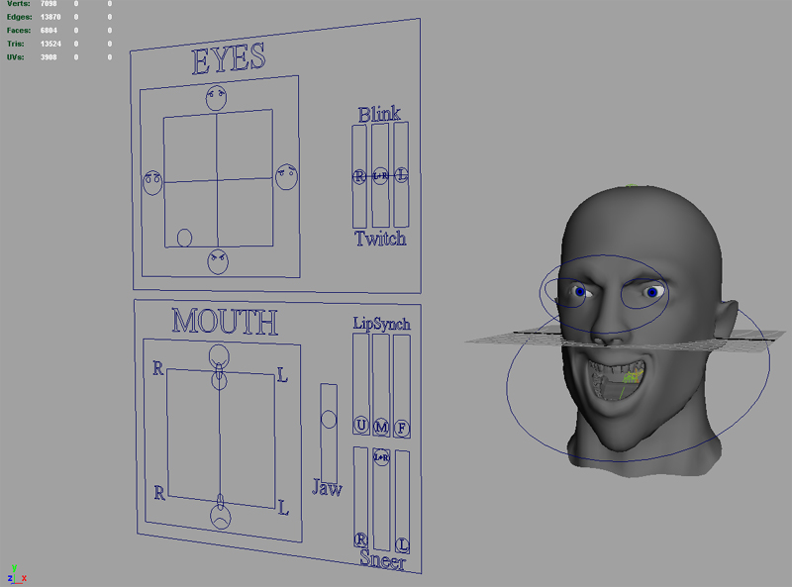Select the L+R Blink control
Image resolution: width=792 pixels, height=587 pixels.
tap(380, 174)
